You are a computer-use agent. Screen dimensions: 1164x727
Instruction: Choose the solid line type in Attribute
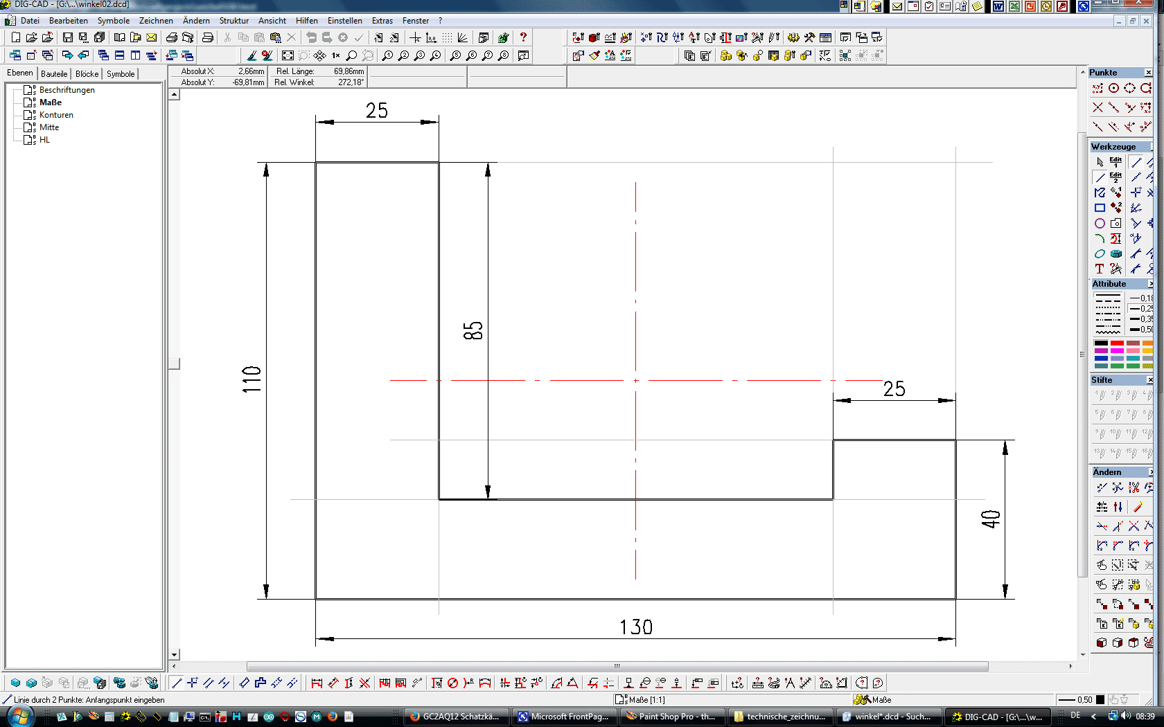[1108, 295]
